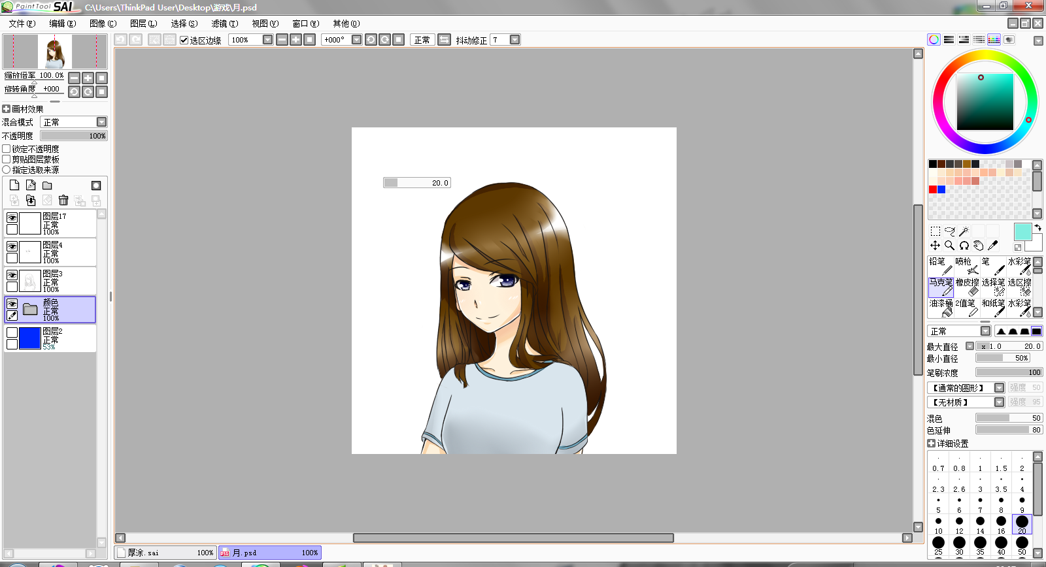Screen dimensions: 1046x567
Task: Hide layer 图层17 via its eye icon
Action: (x=12, y=218)
